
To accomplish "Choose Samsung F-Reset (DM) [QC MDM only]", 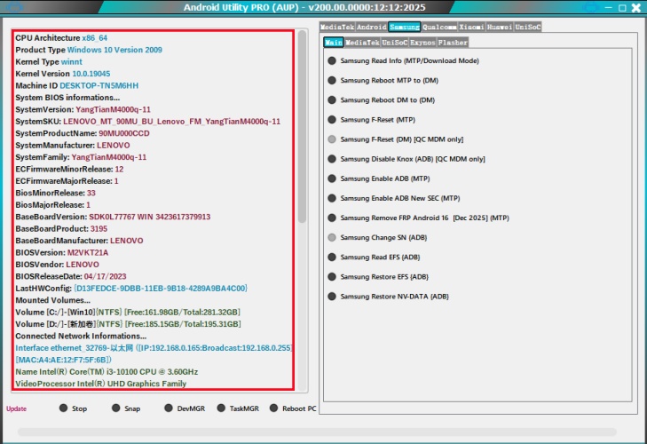I will point(396,139).
